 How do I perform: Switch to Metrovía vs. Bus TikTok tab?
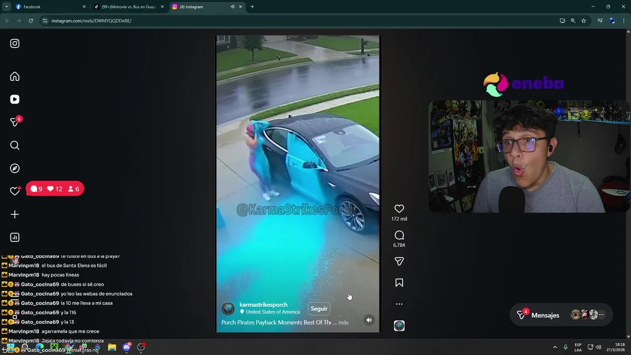point(128,7)
